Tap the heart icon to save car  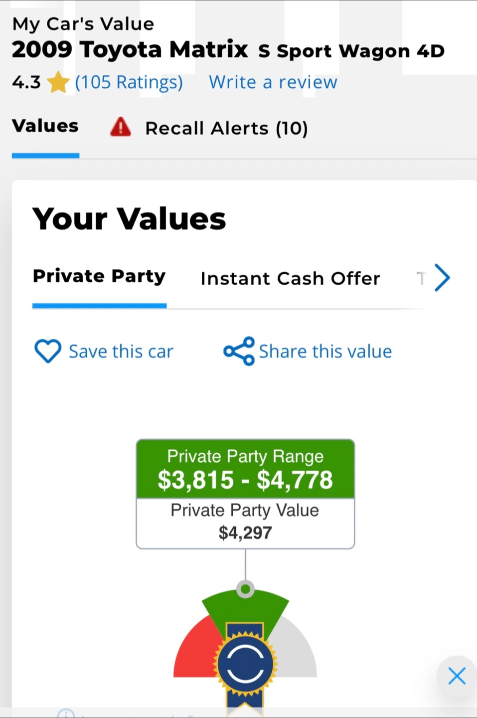(47, 351)
